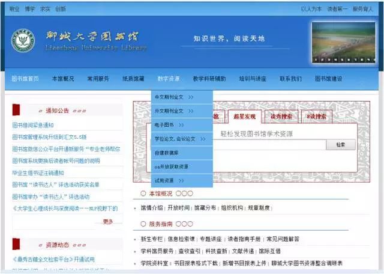Open the 新生专栏 link

click(152, 239)
